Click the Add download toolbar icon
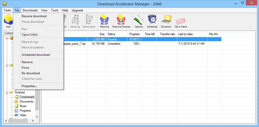 click(8, 19)
